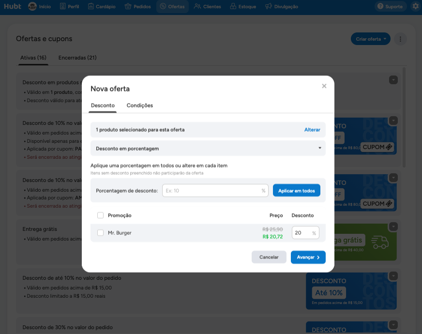Open the Divulgação section

point(282,6)
